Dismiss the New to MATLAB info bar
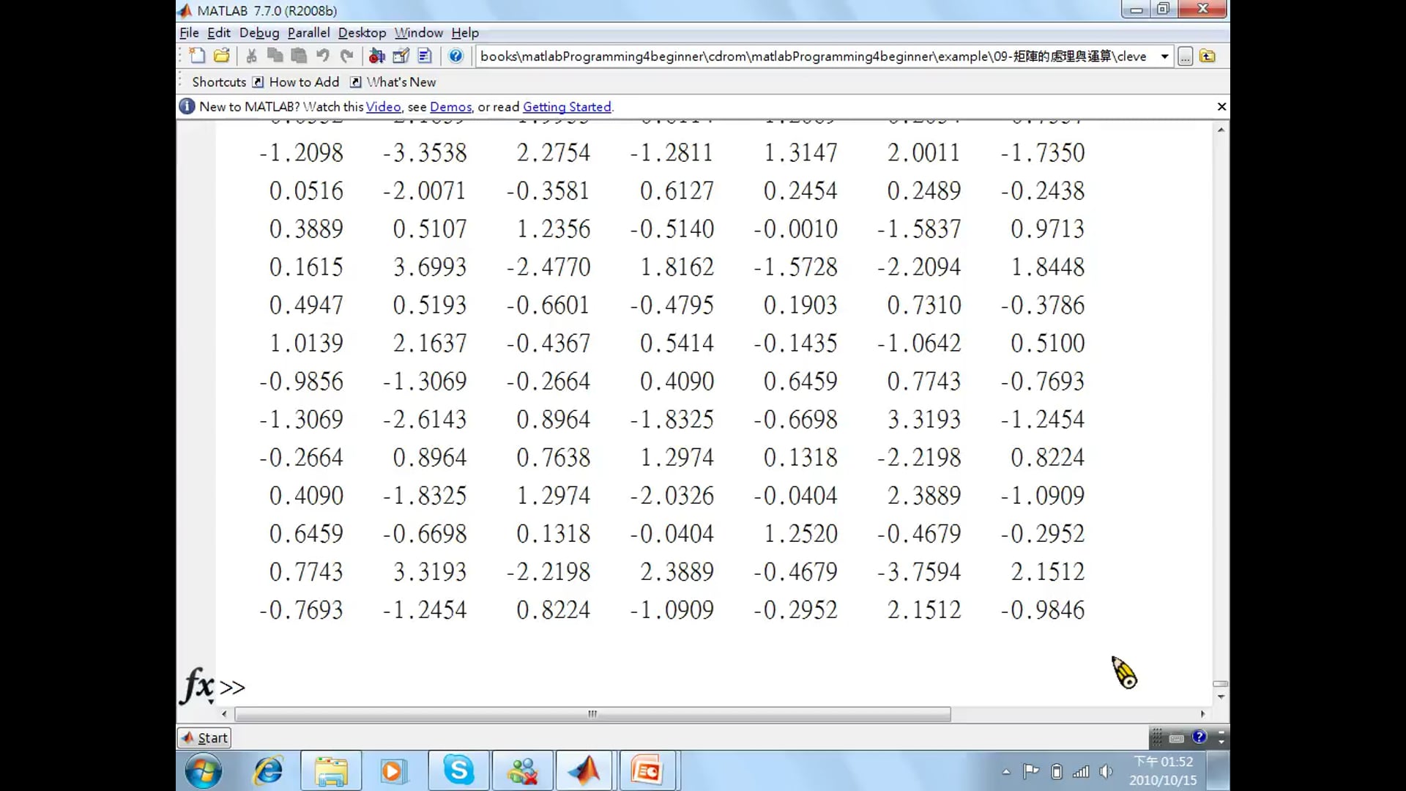Image resolution: width=1406 pixels, height=791 pixels. point(1221,107)
